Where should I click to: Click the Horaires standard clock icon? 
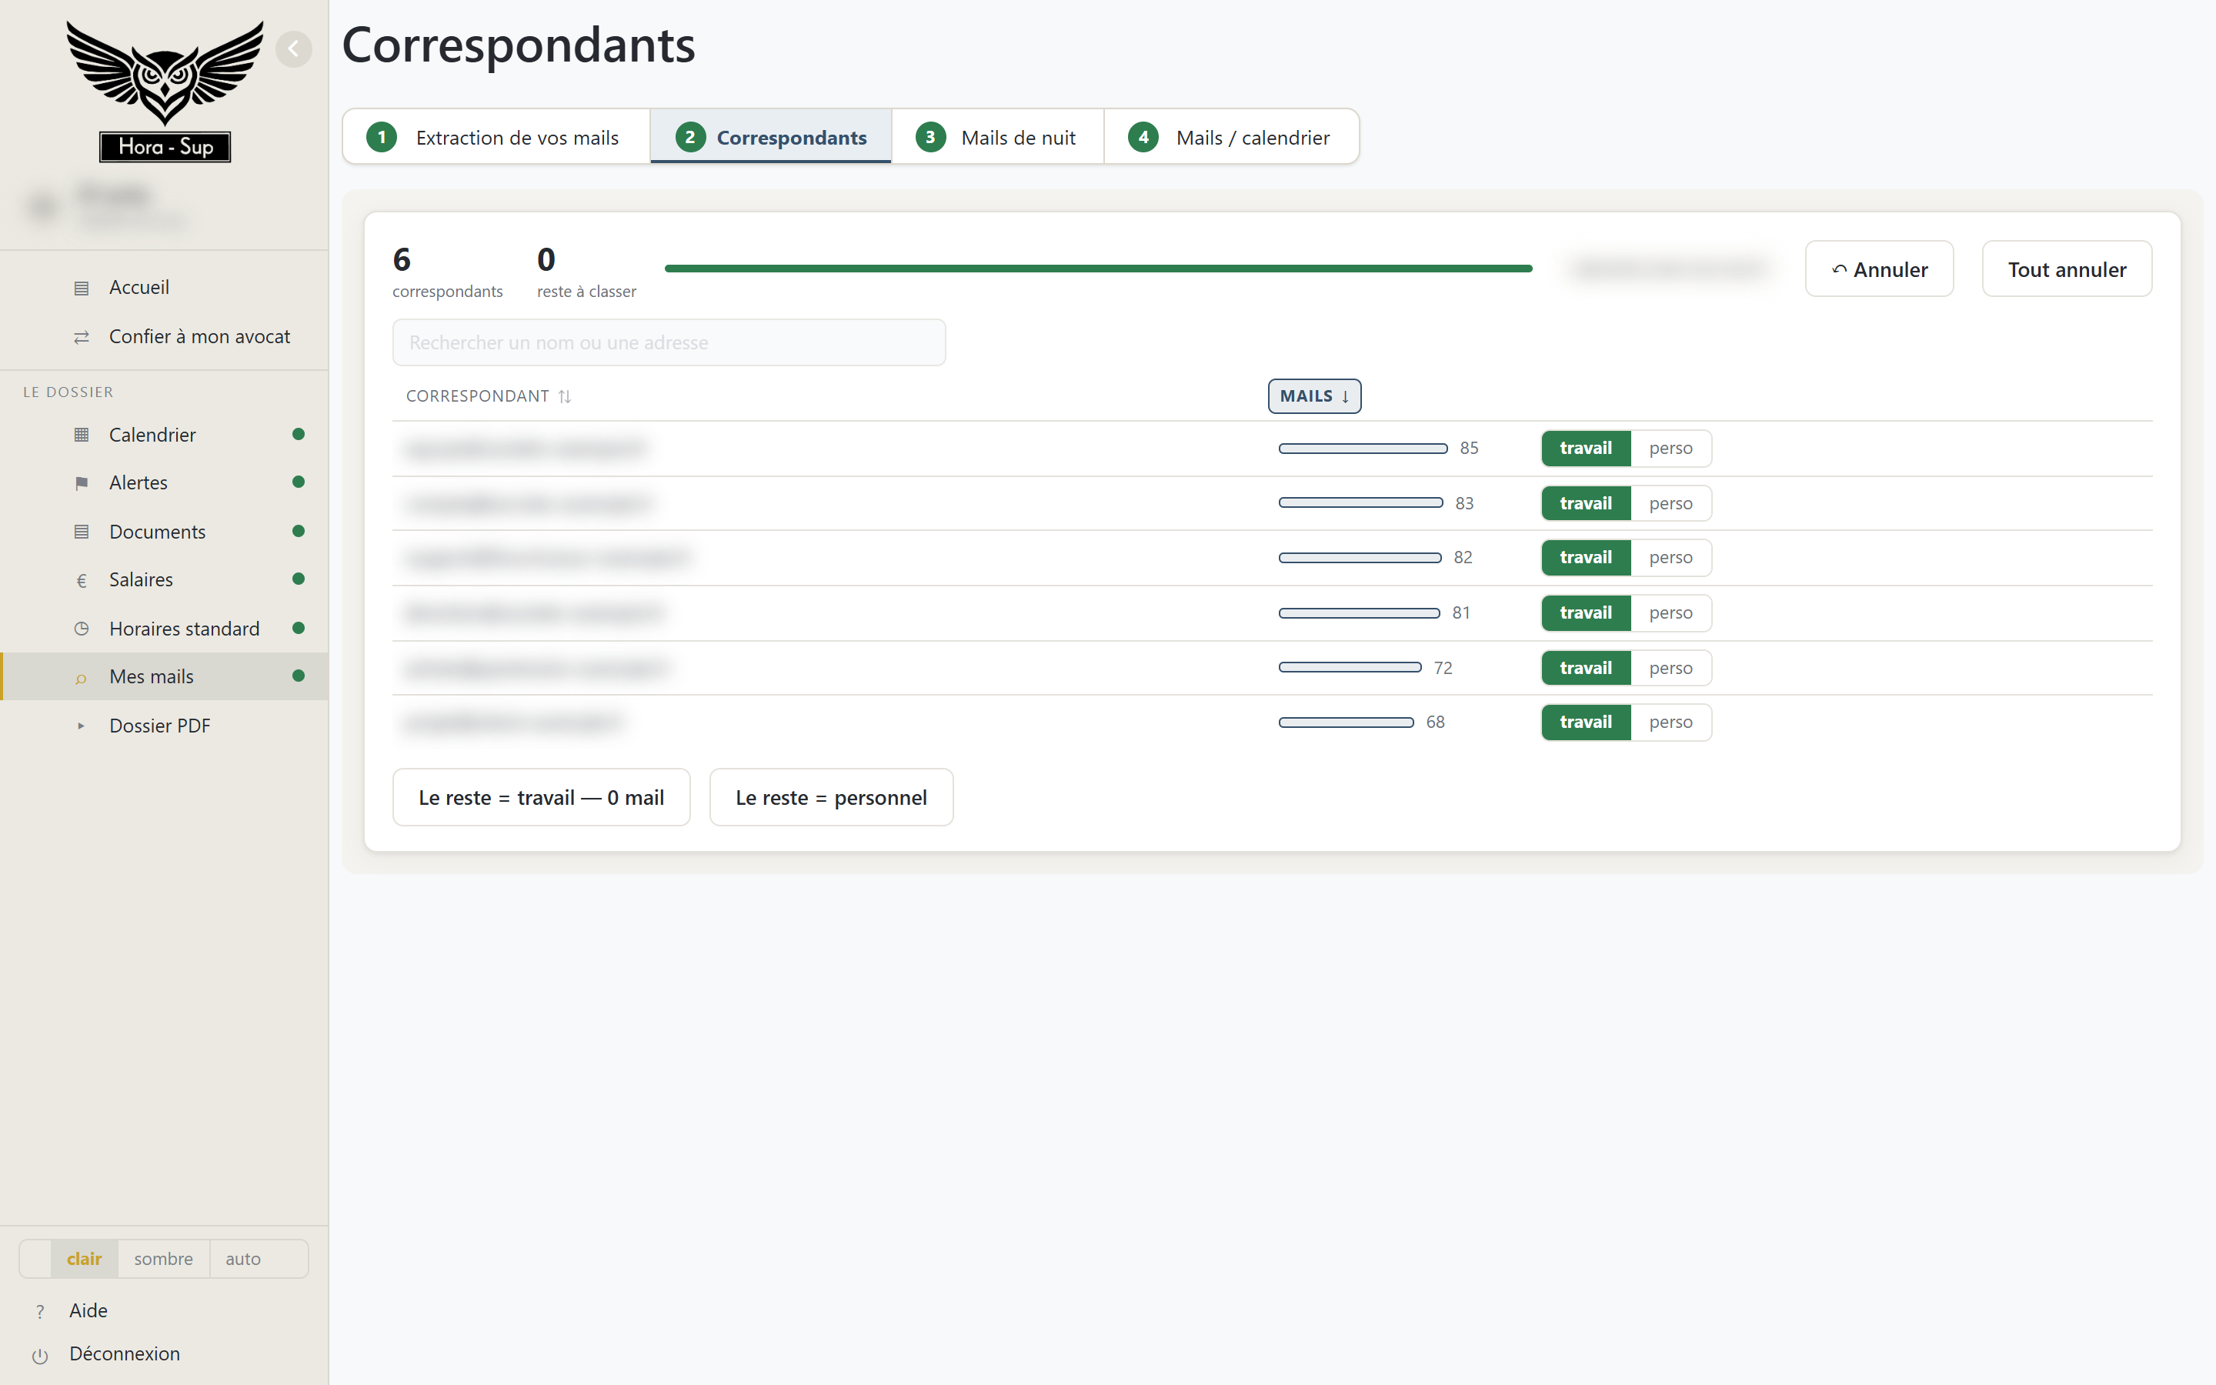(x=82, y=629)
